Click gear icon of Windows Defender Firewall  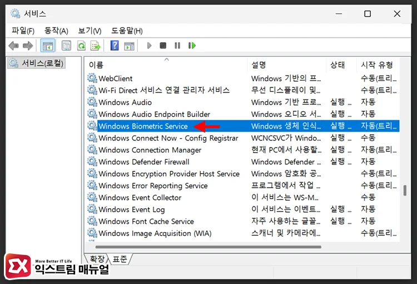[92, 161]
